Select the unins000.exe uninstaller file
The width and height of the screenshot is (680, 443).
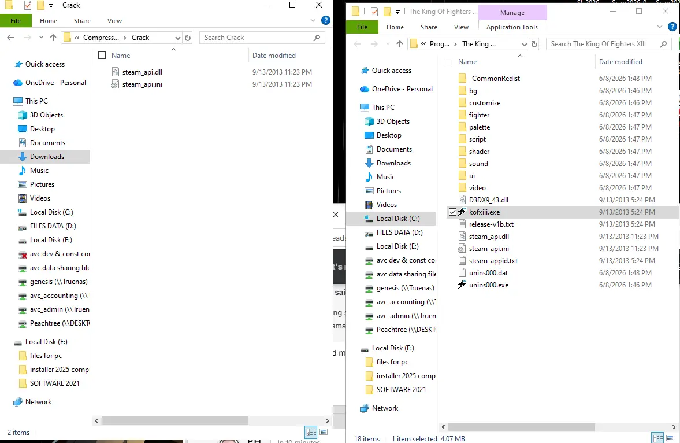pyautogui.click(x=488, y=285)
